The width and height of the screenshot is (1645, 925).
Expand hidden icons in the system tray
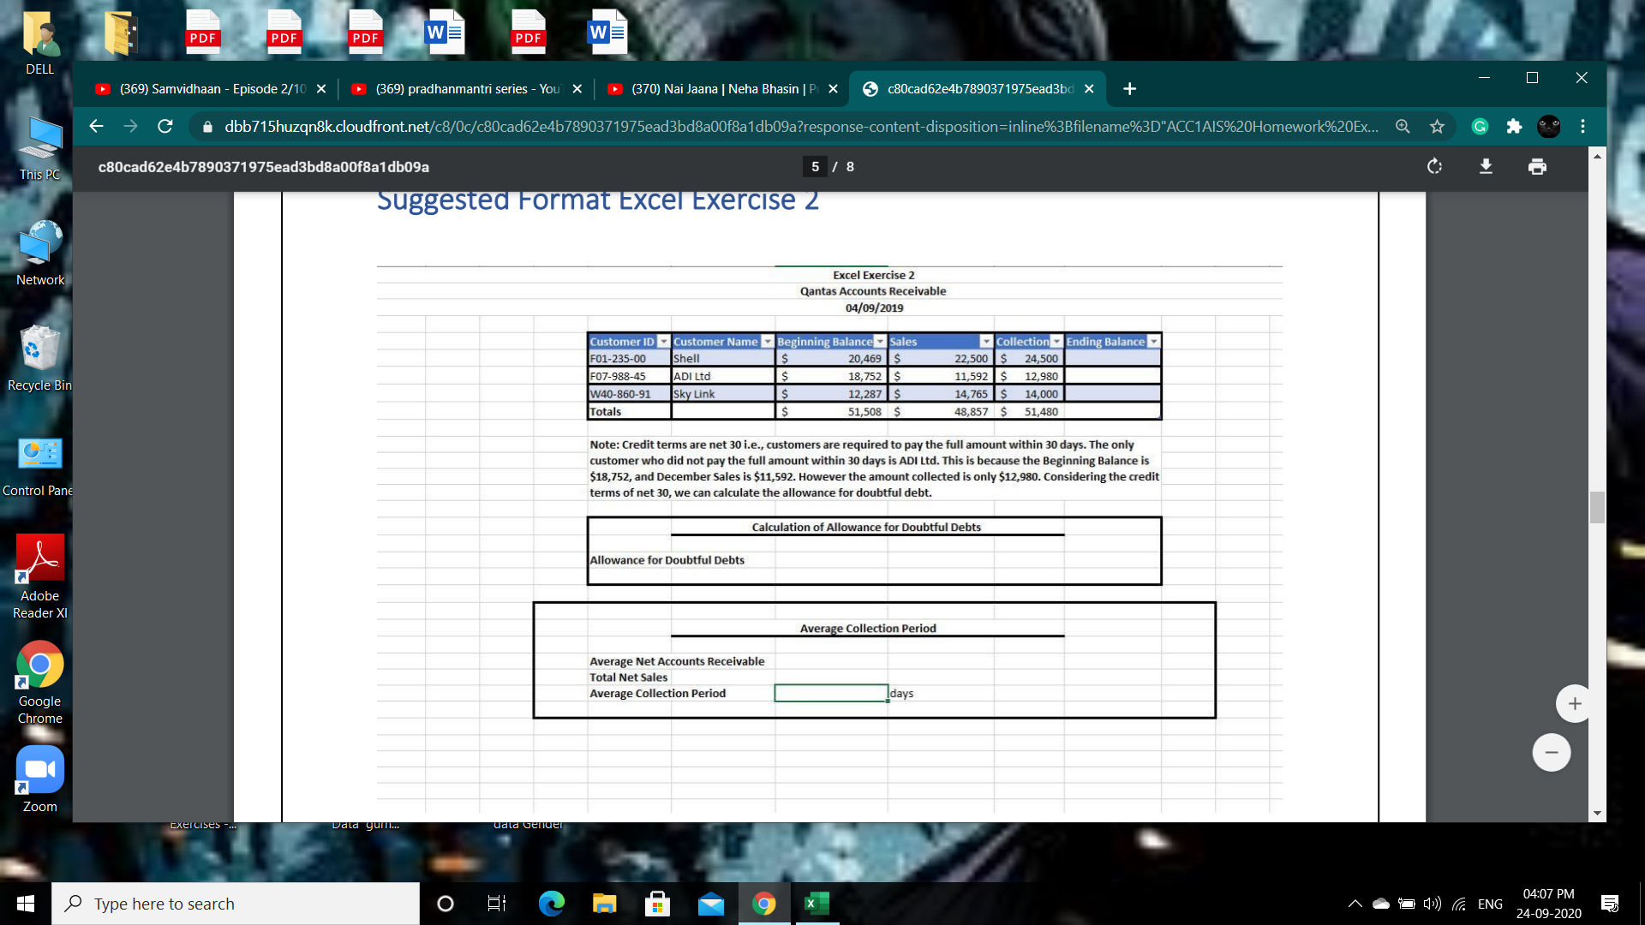[1355, 903]
